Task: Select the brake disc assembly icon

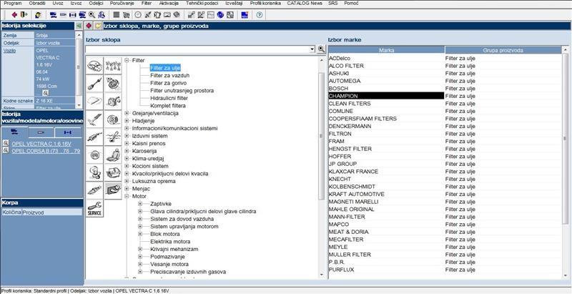Action: point(113,119)
